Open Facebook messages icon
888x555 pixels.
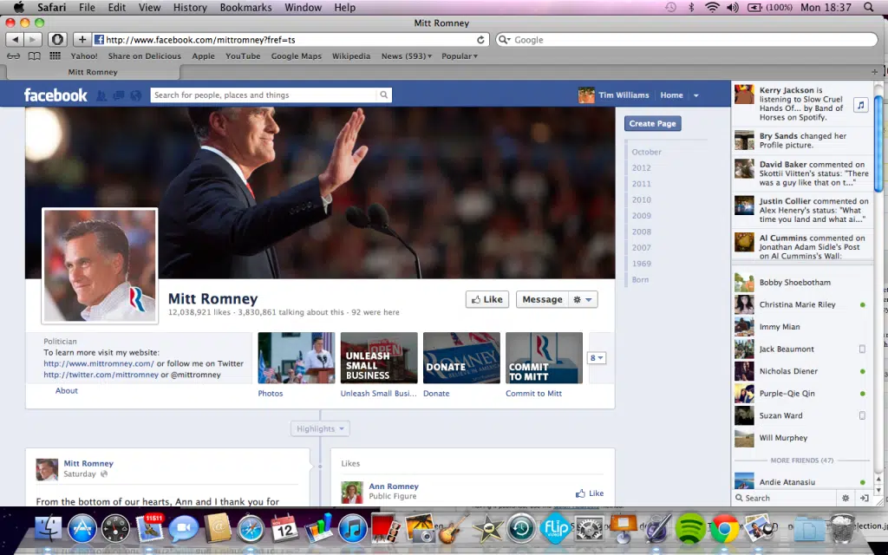coord(118,95)
